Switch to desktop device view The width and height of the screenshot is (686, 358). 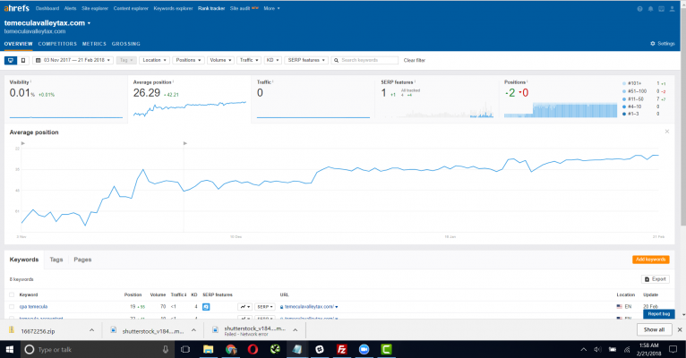pos(10,60)
